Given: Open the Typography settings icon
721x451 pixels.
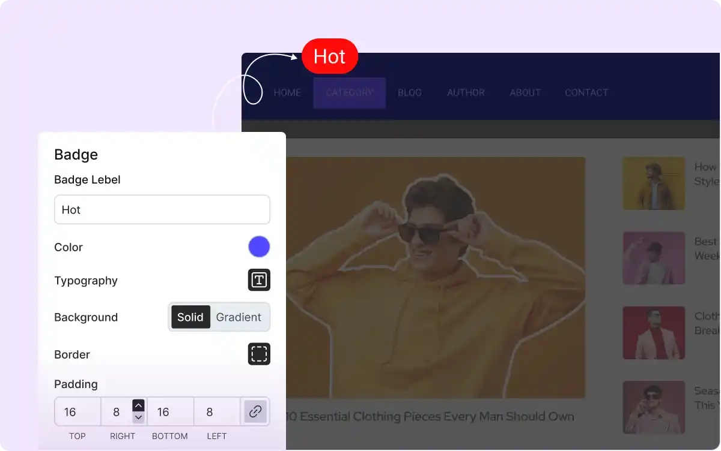Looking at the screenshot, I should click(x=259, y=280).
